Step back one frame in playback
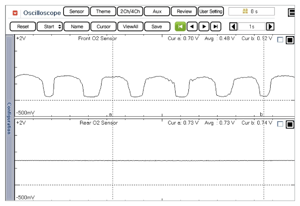Screen dimensions: 300x206 point(192,26)
